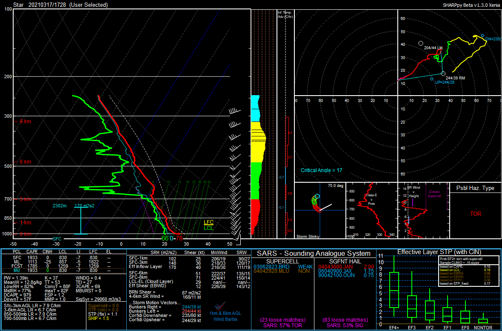Click the 'Critical Angle = 17' readout
Image resolution: width=502 pixels, height=331 pixels.
point(321,170)
